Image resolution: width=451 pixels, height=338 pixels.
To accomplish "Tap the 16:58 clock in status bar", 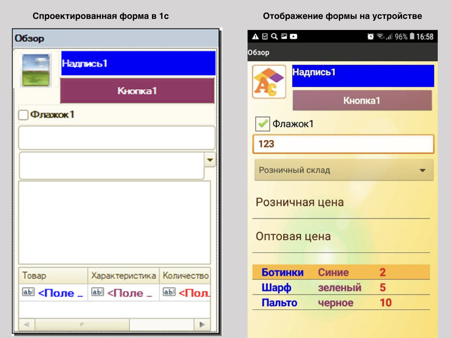I will [425, 37].
